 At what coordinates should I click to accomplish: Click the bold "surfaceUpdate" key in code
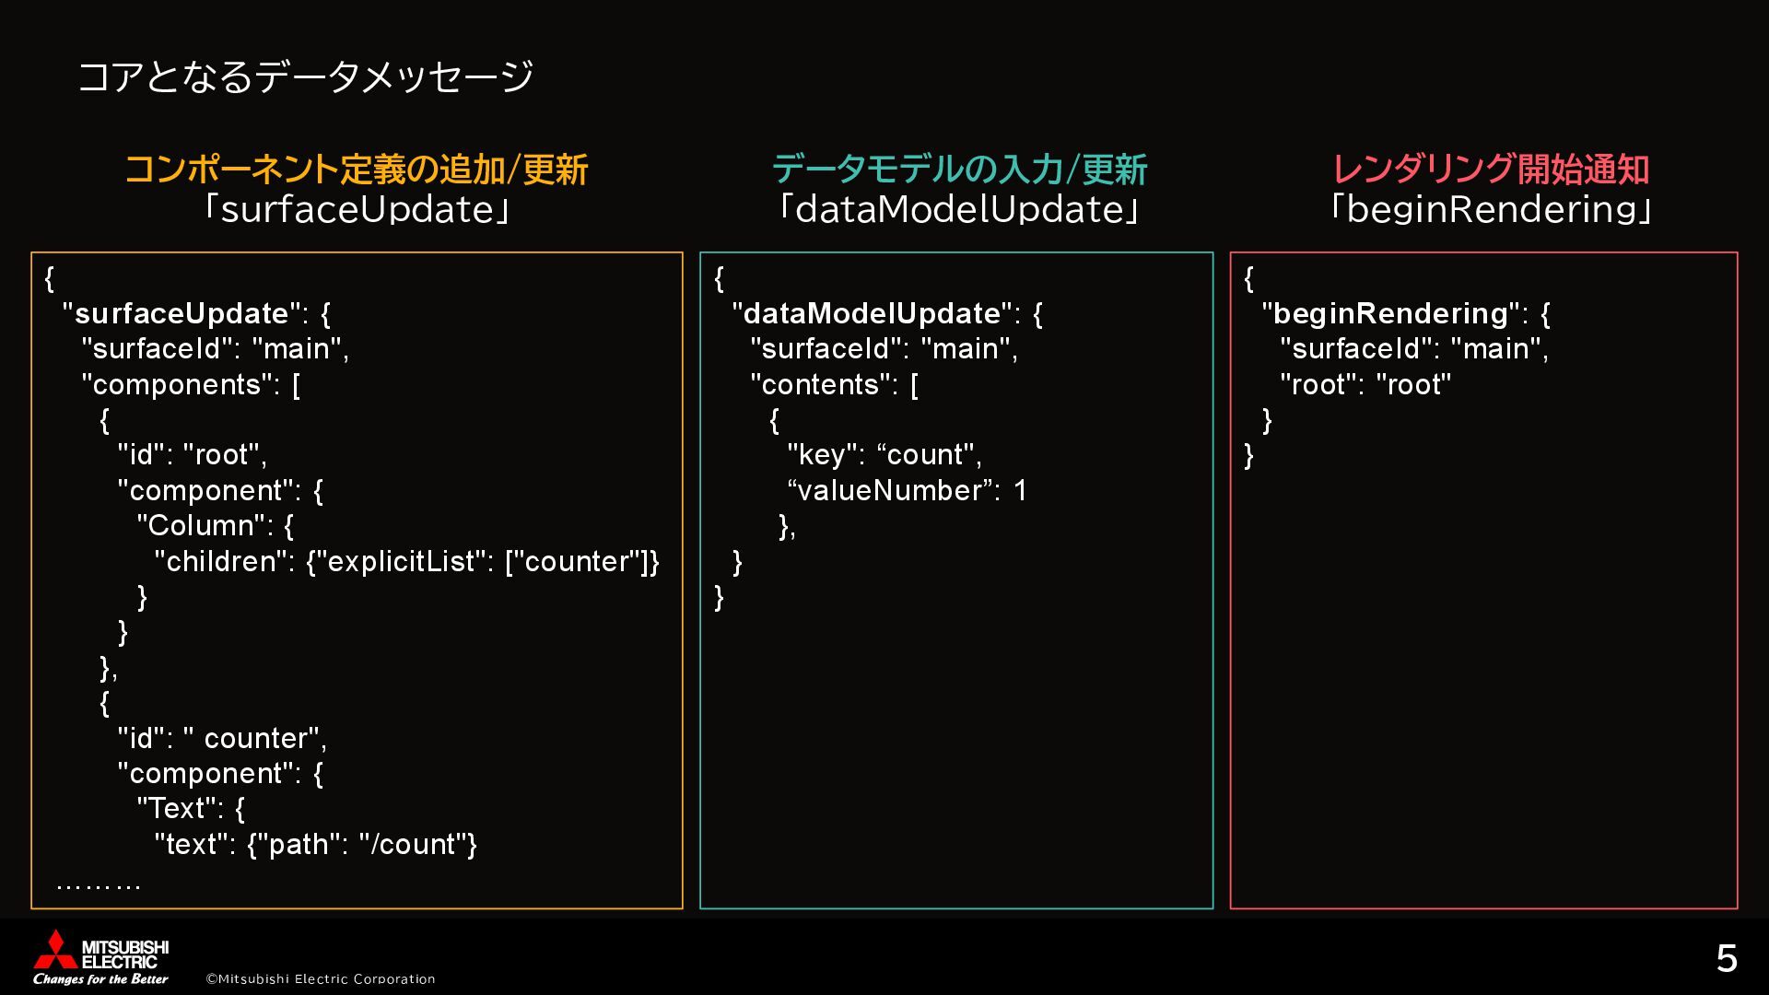[x=182, y=314]
